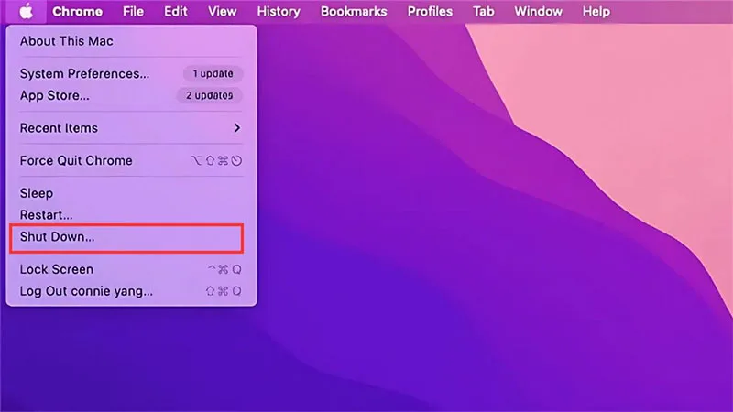Choose Force Quit Chrome

(131, 161)
